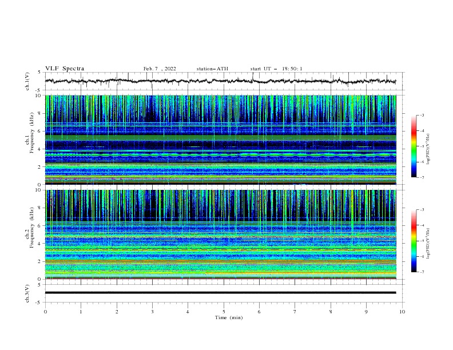Click the "6" tick on the time axis
The height and width of the screenshot is (350, 453).
coord(259,312)
